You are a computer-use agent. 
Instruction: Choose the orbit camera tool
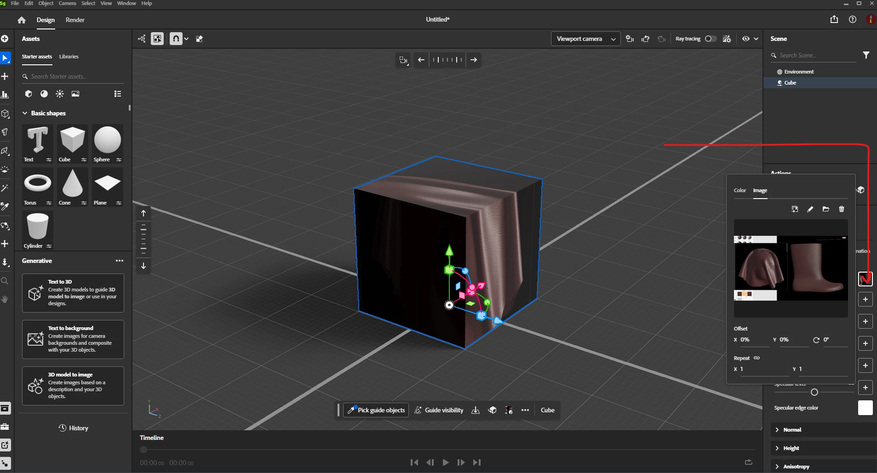tap(5, 226)
